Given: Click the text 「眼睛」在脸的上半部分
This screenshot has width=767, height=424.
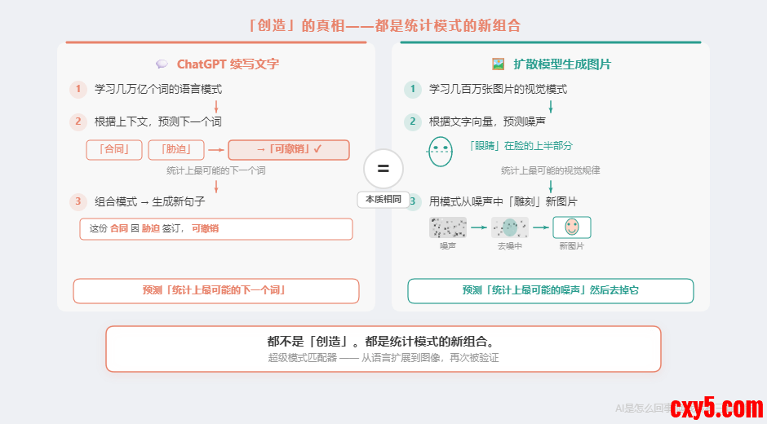Looking at the screenshot, I should [520, 146].
